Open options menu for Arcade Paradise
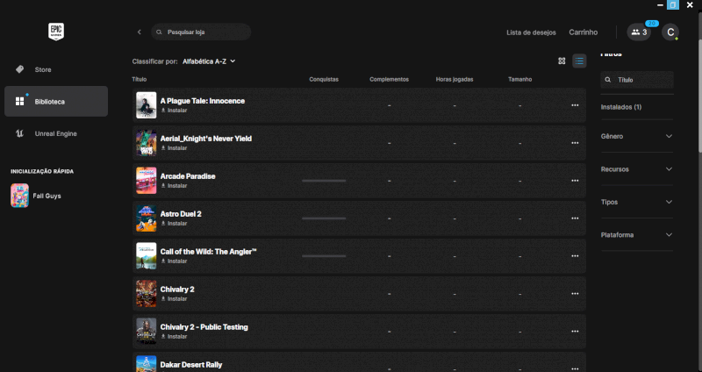Screen dimensions: 702x372 point(575,181)
